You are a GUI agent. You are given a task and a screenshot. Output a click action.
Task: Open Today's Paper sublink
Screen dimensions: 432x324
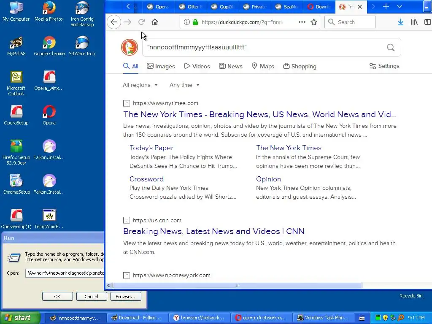[151, 148]
